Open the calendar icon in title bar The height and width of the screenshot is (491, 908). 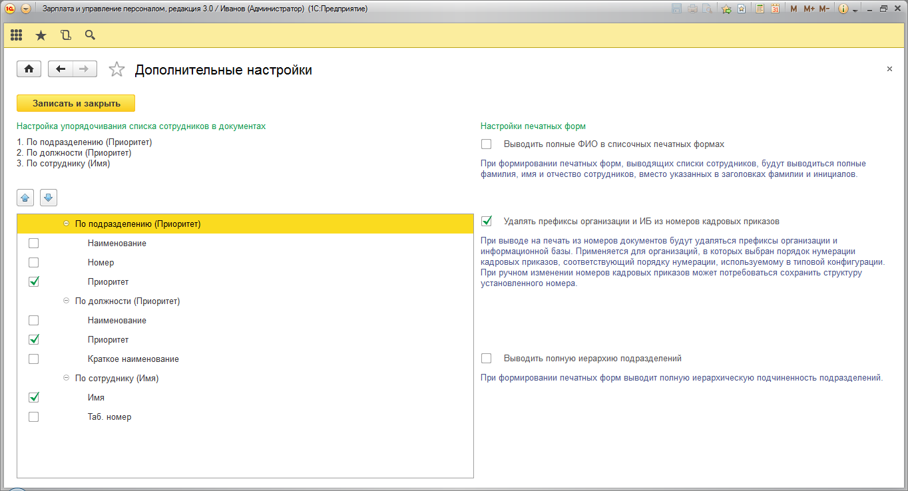coord(775,9)
